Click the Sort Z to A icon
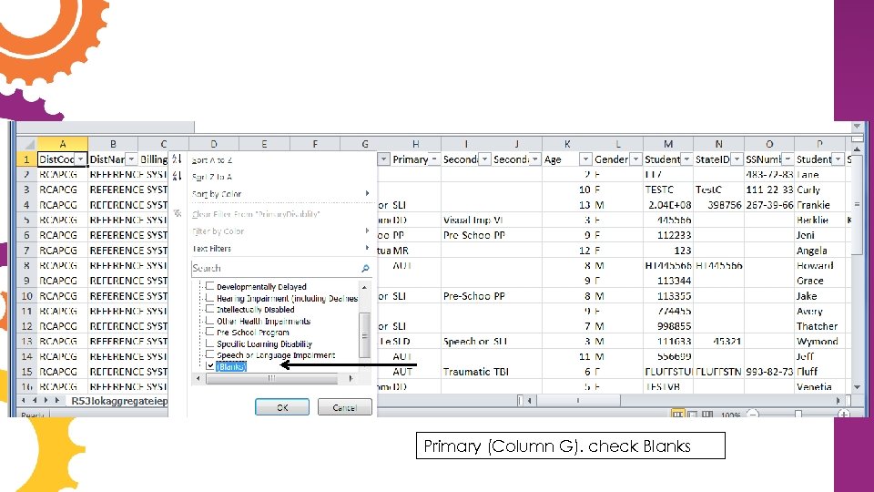The height and width of the screenshot is (492, 874). [178, 176]
